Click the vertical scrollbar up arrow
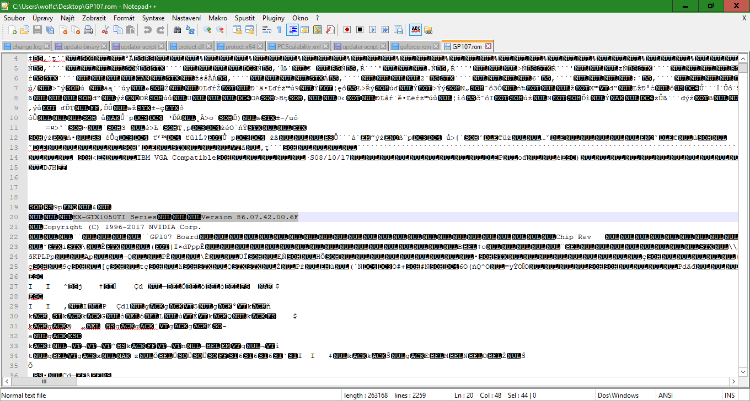The image size is (750, 401). (744, 58)
